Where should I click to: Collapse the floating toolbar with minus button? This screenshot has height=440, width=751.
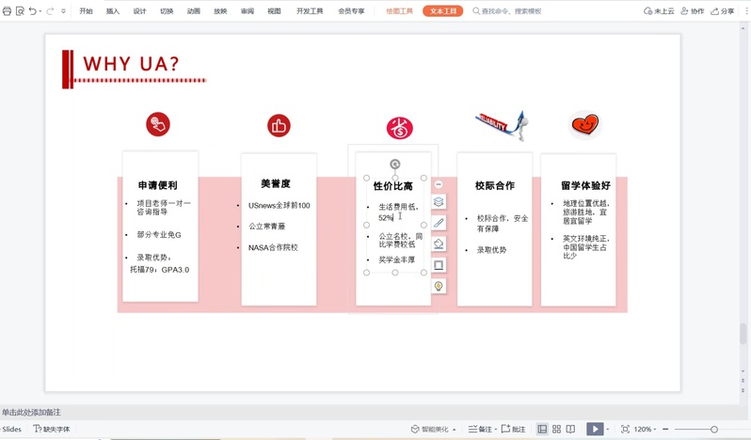point(439,184)
